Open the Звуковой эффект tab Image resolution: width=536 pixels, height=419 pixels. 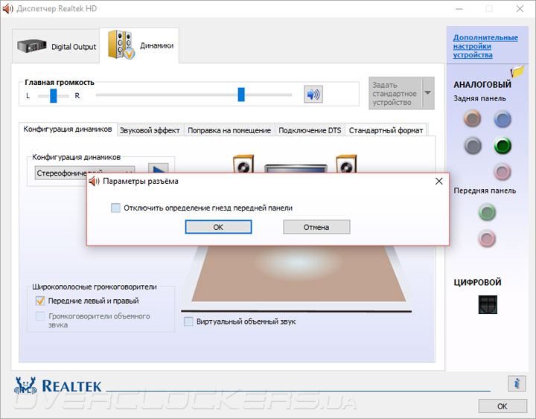coord(150,130)
